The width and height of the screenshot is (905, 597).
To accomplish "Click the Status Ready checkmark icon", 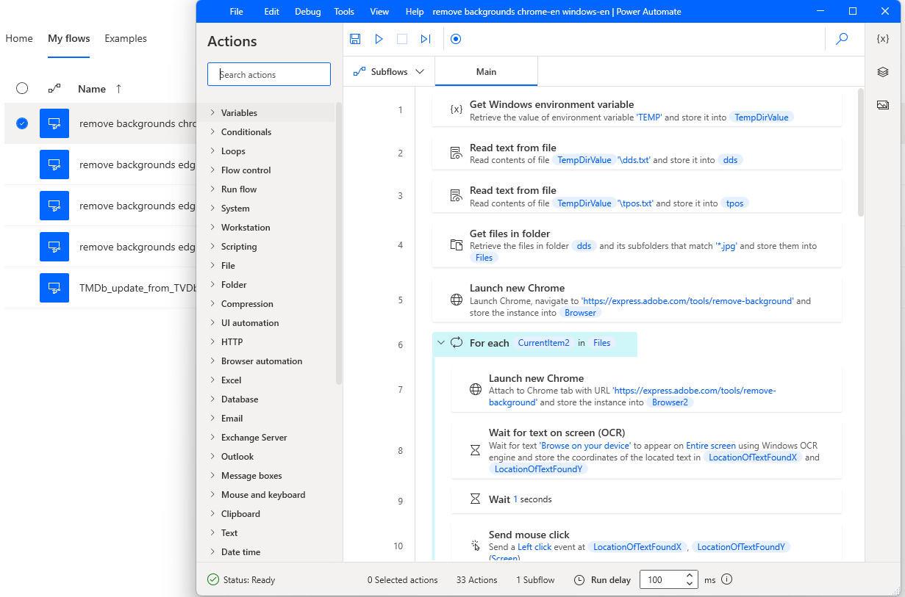I will (213, 579).
